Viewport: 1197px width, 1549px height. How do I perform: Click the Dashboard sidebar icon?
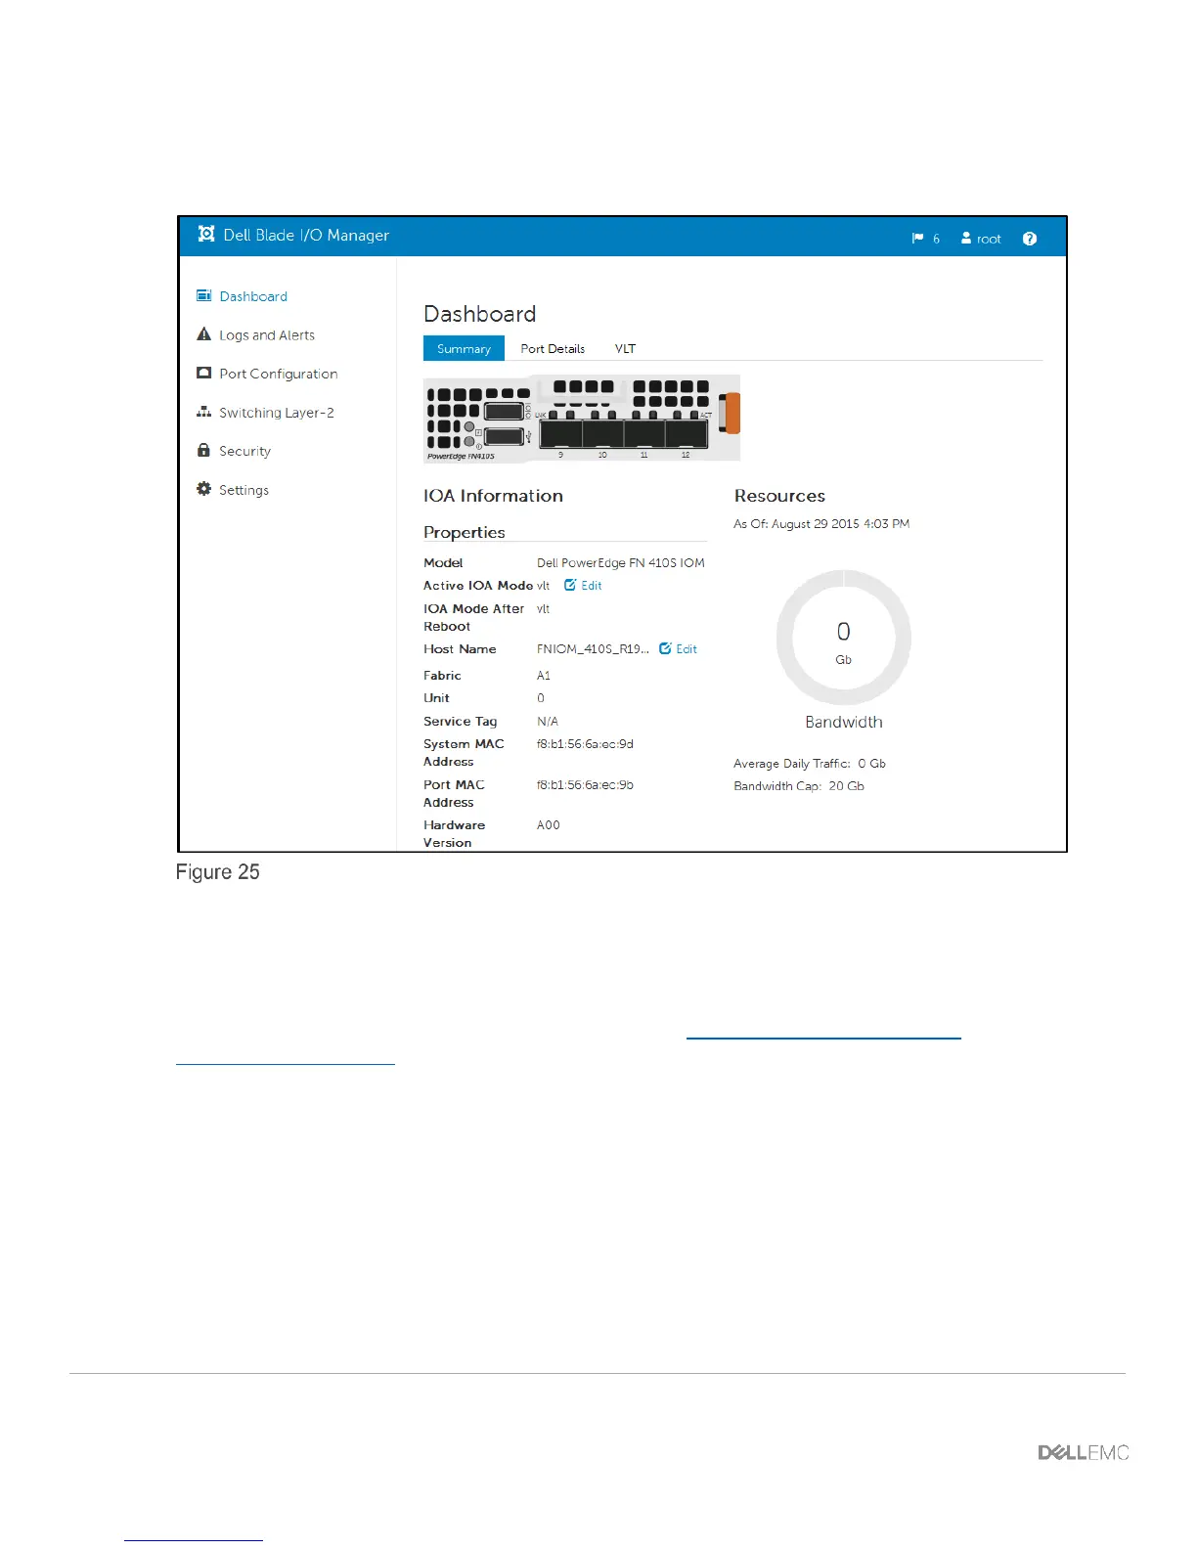click(203, 295)
